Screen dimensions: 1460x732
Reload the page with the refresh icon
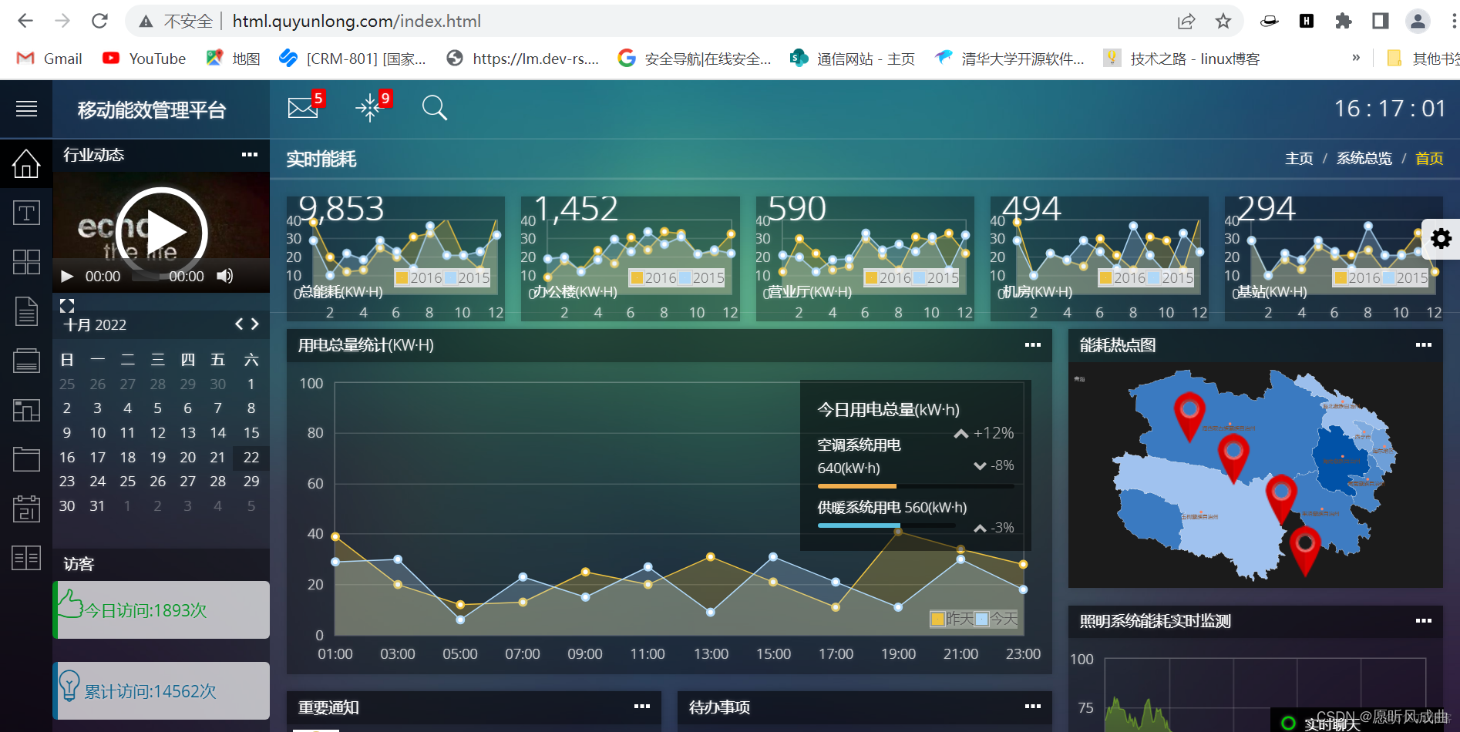pos(99,21)
